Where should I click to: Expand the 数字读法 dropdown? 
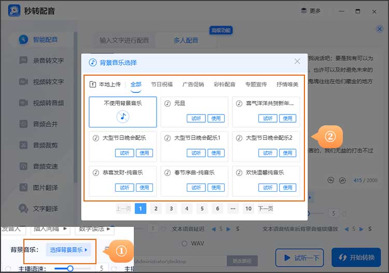pos(94,229)
